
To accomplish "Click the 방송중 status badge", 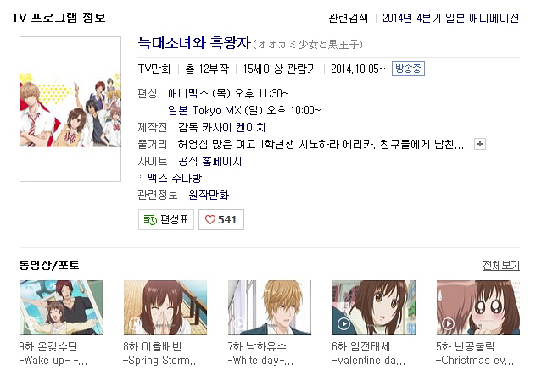I will (x=408, y=69).
